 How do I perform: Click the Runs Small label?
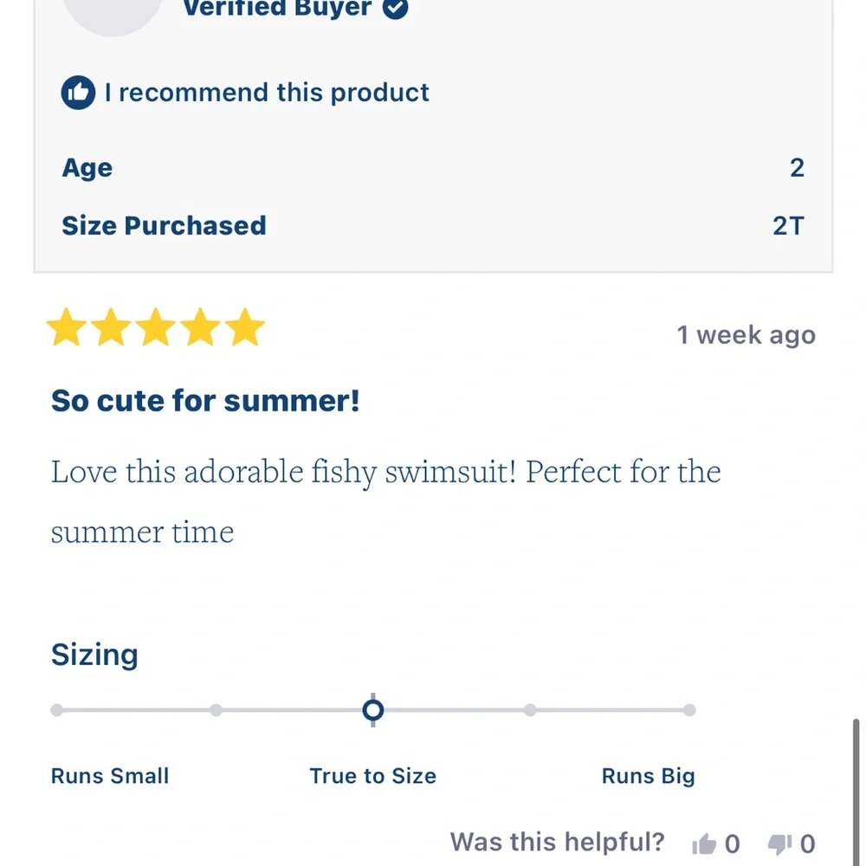(110, 776)
